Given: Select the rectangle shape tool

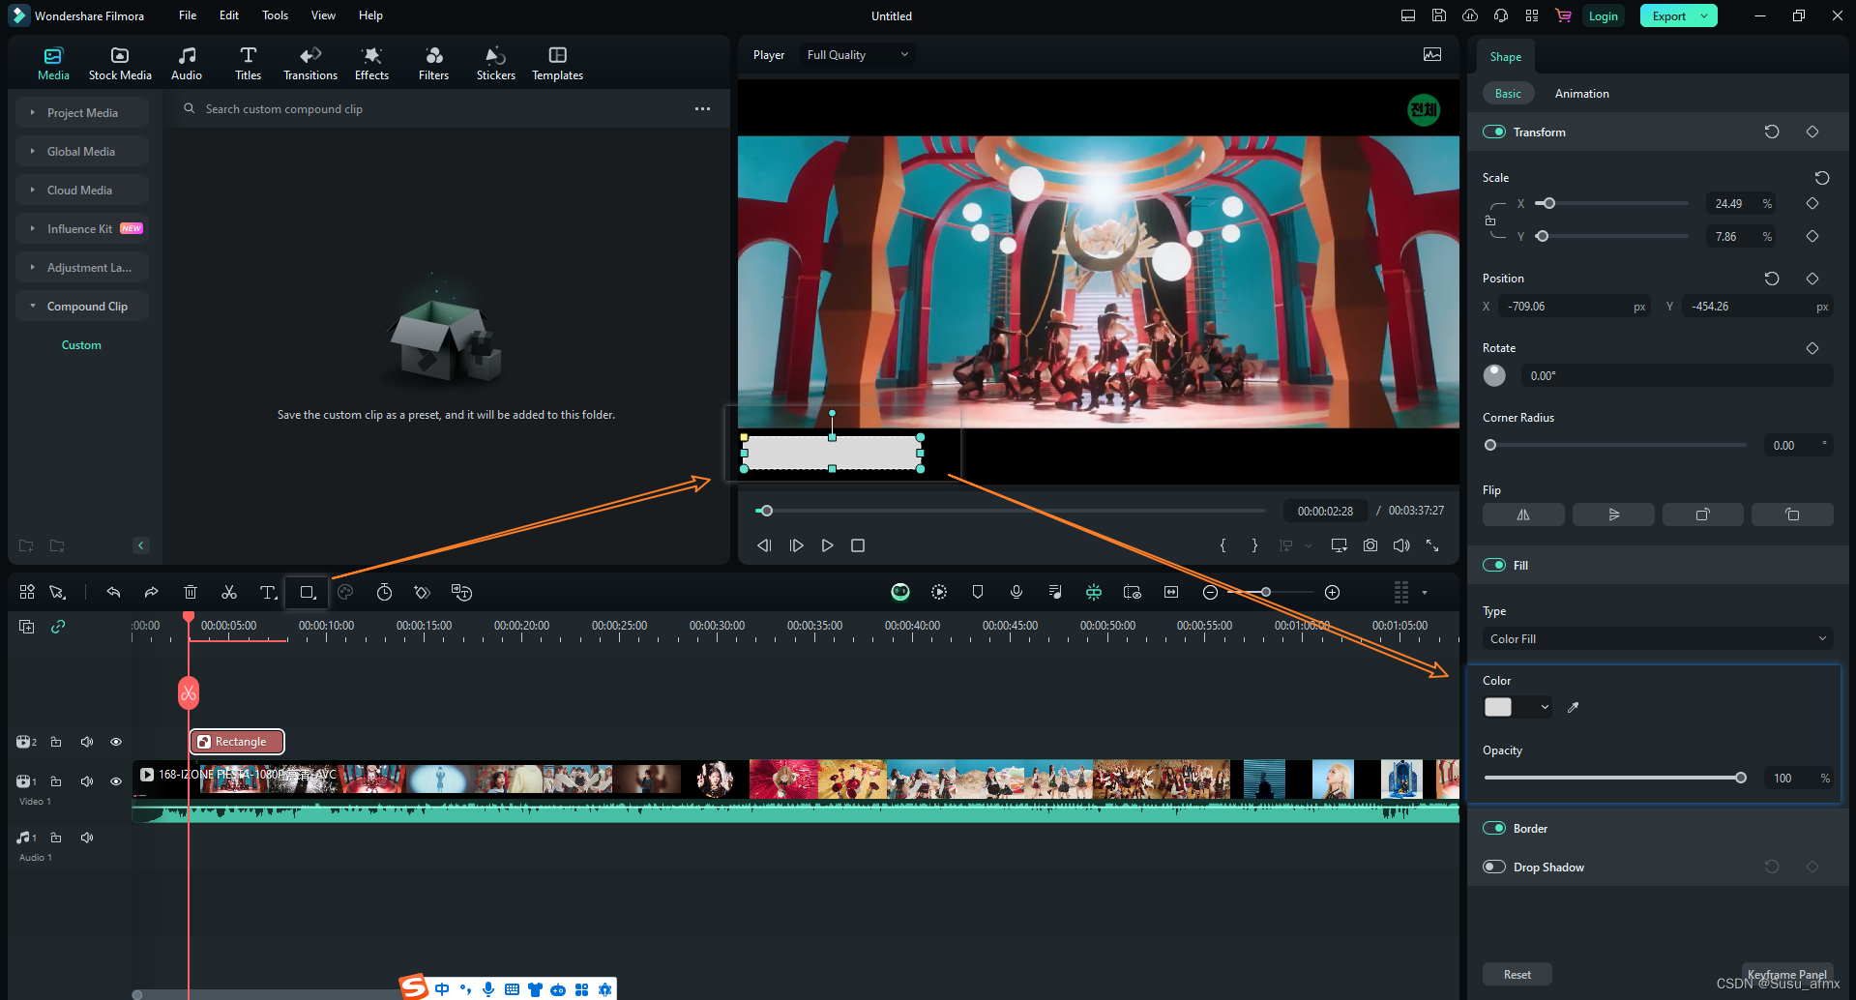Looking at the screenshot, I should pos(308,592).
